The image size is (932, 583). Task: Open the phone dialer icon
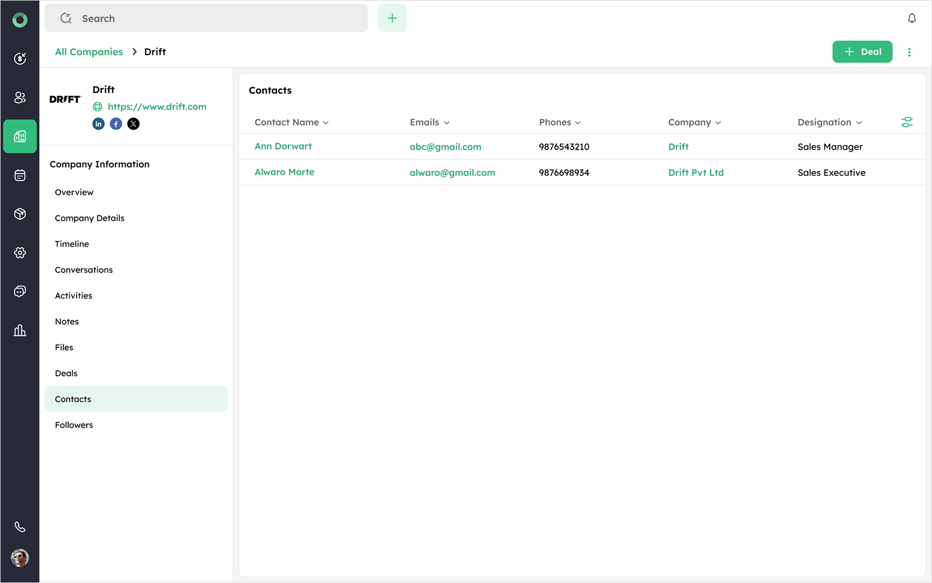click(x=20, y=527)
